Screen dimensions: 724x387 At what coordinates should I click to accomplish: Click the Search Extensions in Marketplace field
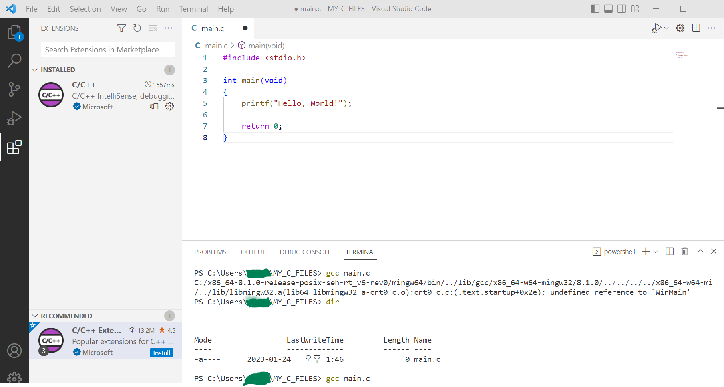tap(108, 50)
